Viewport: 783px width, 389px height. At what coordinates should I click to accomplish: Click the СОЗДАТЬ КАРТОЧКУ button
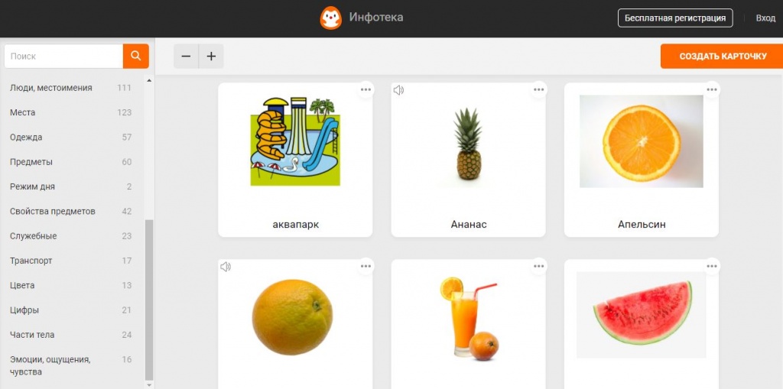coord(722,57)
